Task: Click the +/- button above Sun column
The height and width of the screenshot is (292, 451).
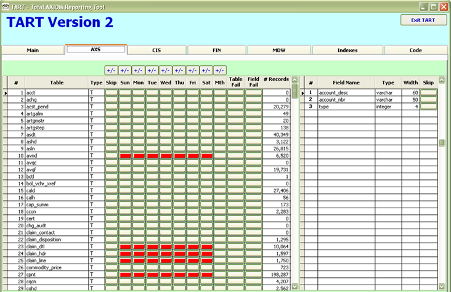Action: [124, 70]
